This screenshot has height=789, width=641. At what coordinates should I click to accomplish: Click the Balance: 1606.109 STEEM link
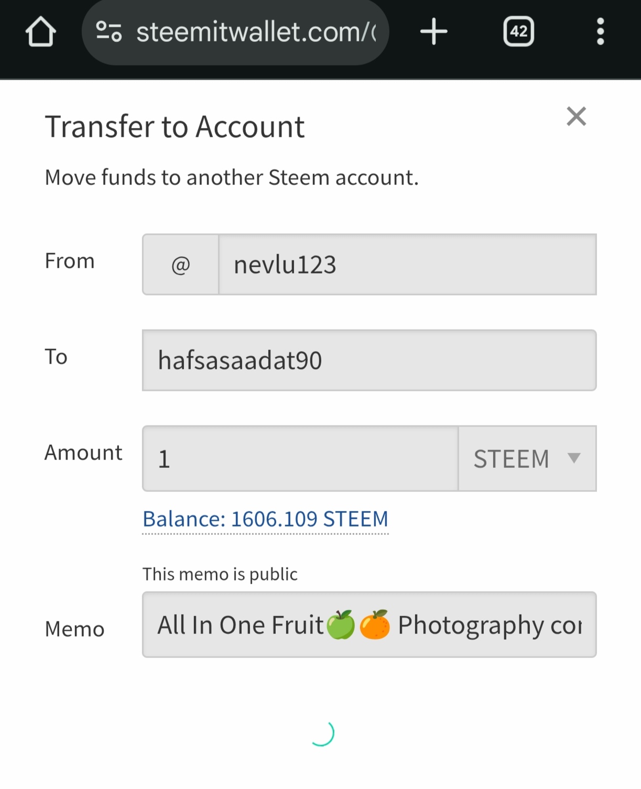[265, 519]
